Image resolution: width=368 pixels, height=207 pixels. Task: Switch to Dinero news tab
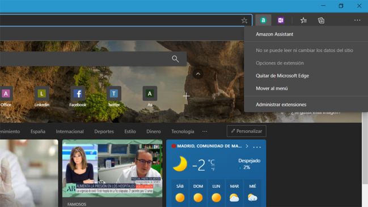pyautogui.click(x=154, y=131)
